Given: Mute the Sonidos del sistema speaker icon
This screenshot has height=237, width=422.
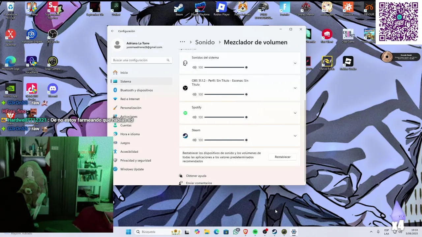Looking at the screenshot, I should [x=195, y=67].
